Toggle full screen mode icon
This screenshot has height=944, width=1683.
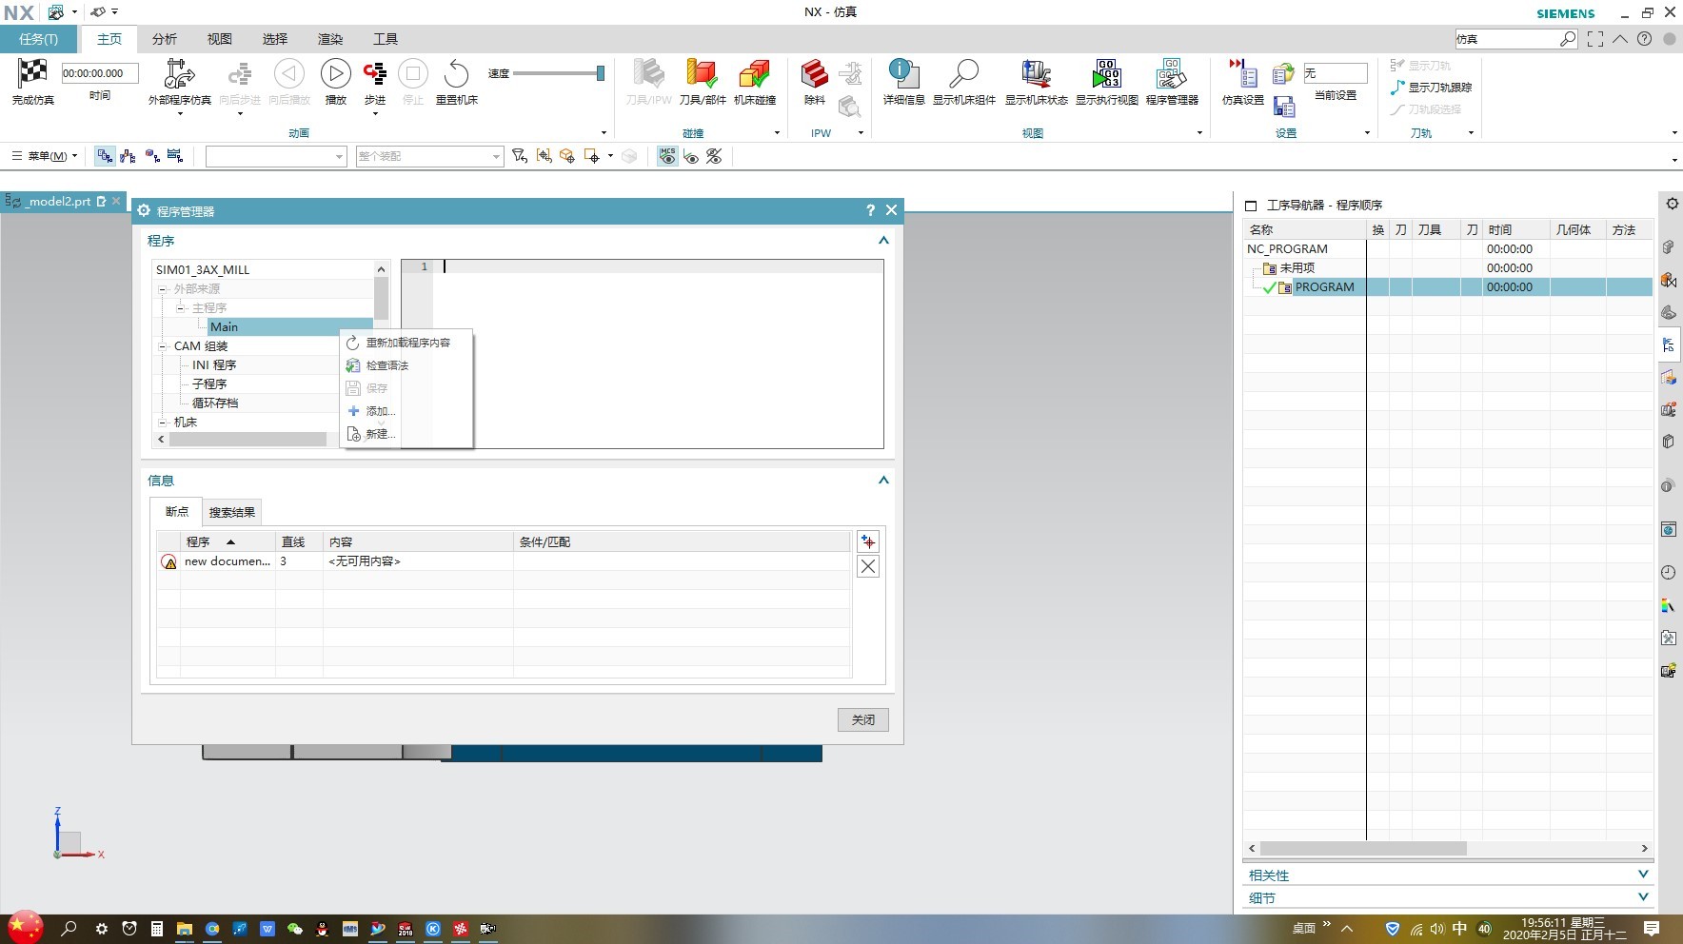click(x=1595, y=39)
